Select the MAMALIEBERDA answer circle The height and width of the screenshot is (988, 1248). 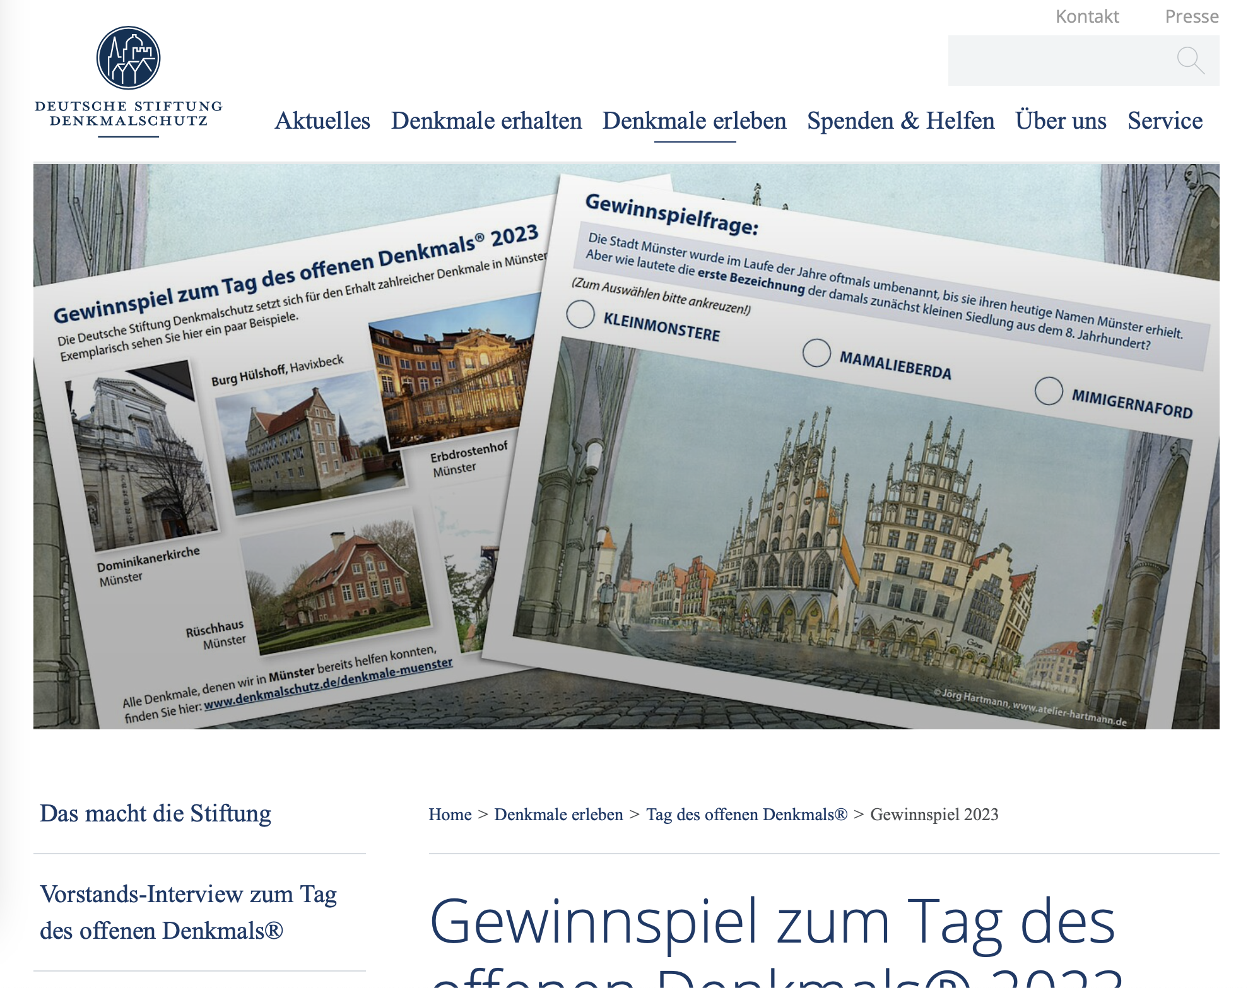(816, 353)
